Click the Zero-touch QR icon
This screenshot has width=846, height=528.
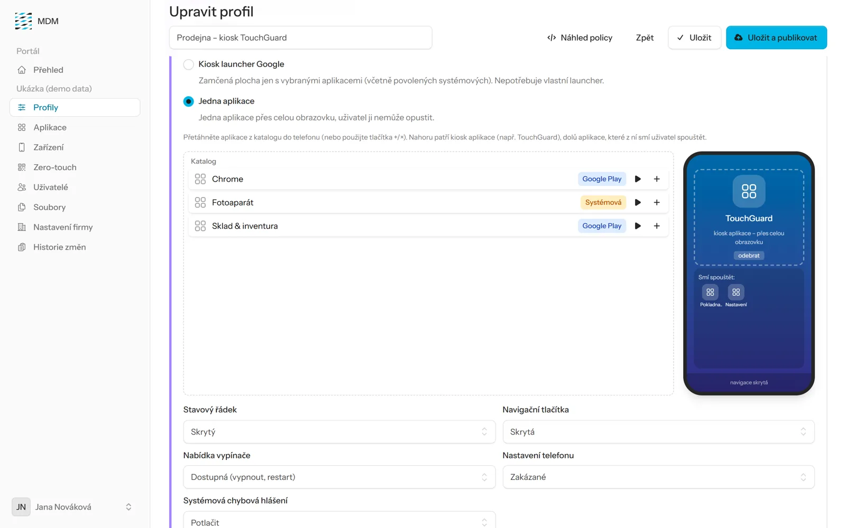click(x=22, y=167)
